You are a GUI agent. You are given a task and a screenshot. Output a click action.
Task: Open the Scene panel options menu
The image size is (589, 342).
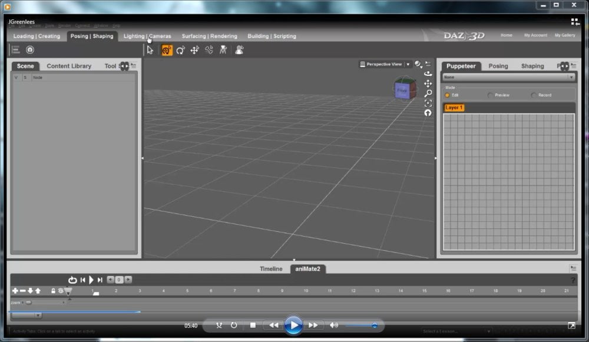pyautogui.click(x=134, y=66)
